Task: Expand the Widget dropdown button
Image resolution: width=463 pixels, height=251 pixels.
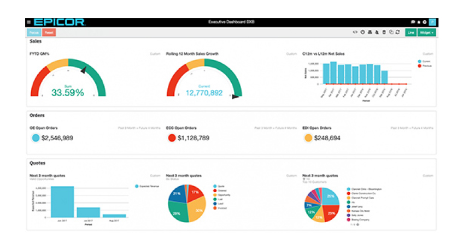Action: coord(427,33)
